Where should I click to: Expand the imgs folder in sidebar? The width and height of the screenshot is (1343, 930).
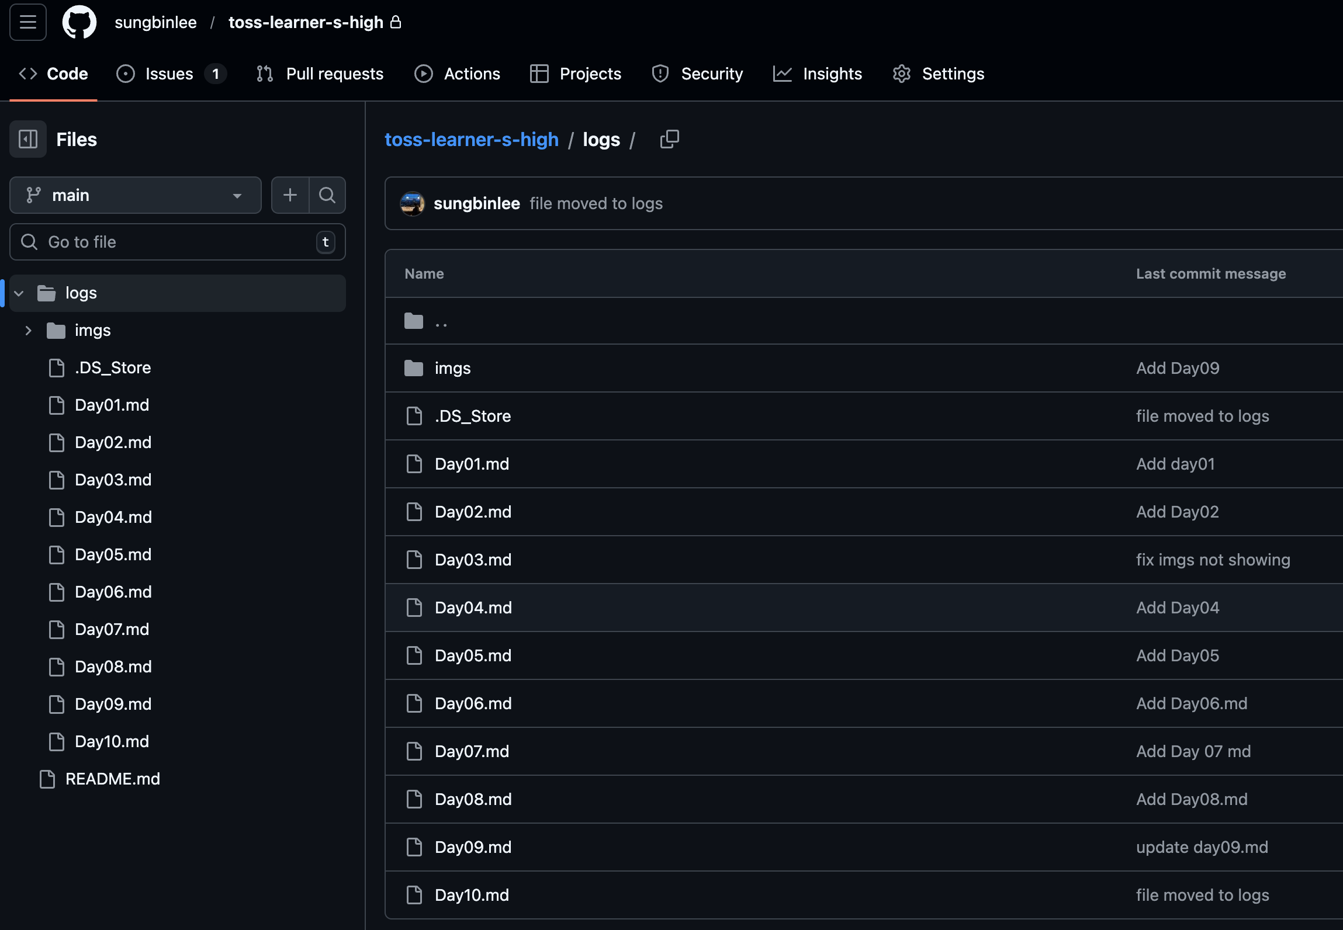pos(28,331)
